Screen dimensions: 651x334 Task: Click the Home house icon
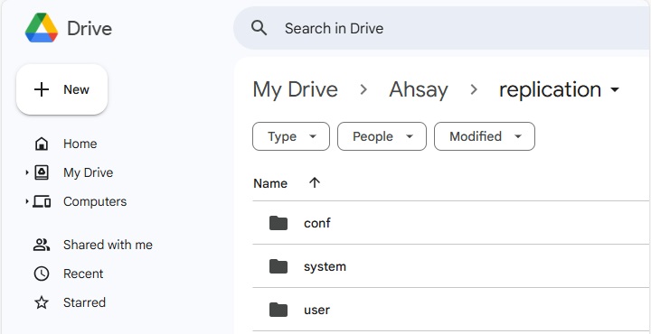(42, 144)
